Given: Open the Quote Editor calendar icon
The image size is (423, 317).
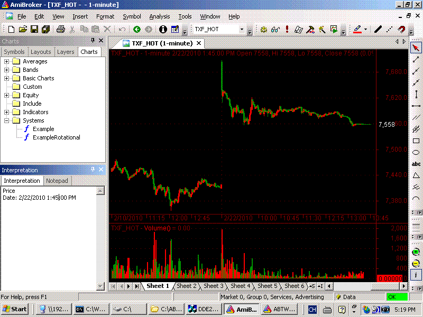Looking at the screenshot, I should point(175,29).
